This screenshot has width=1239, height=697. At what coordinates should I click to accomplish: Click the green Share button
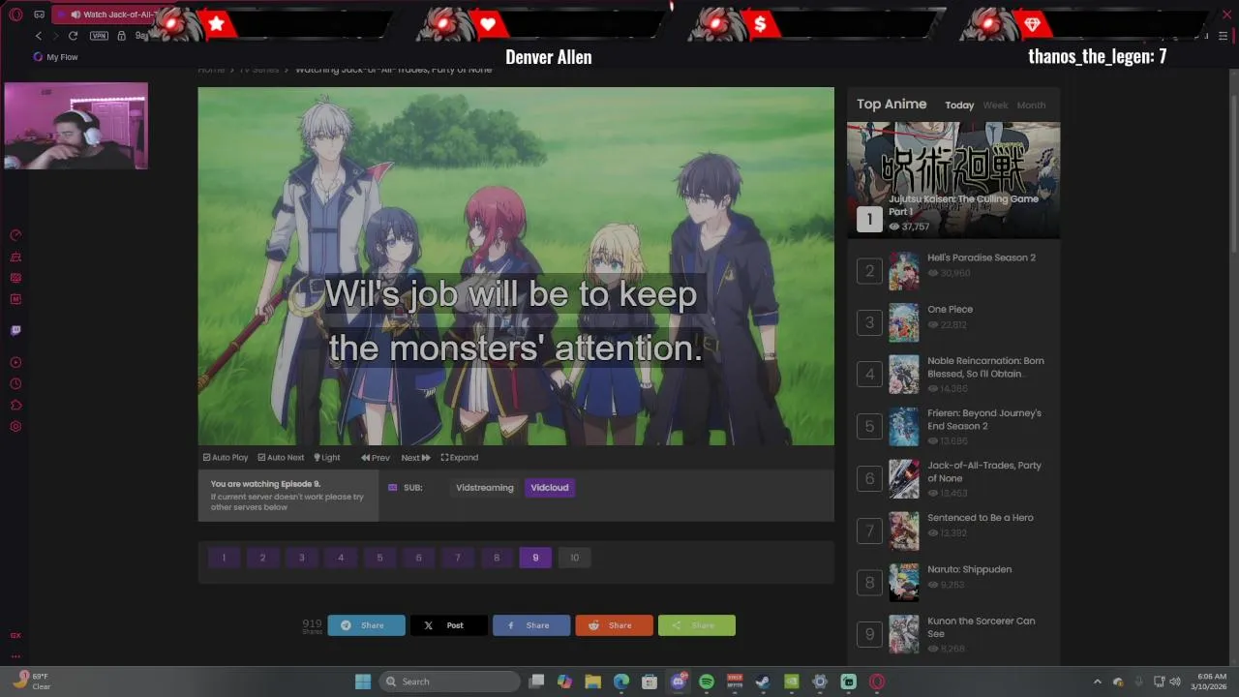(x=697, y=625)
